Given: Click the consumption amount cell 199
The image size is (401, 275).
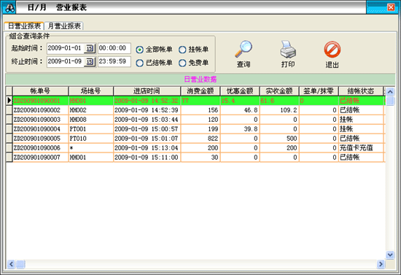Looking at the screenshot, I should pyautogui.click(x=200, y=129).
